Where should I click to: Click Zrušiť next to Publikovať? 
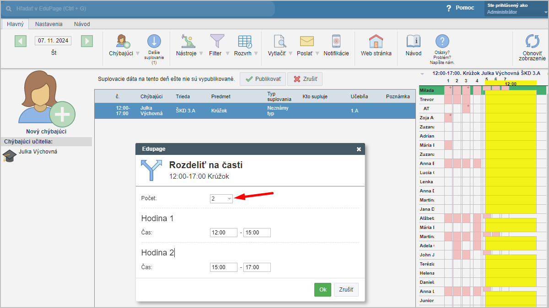[x=305, y=79]
